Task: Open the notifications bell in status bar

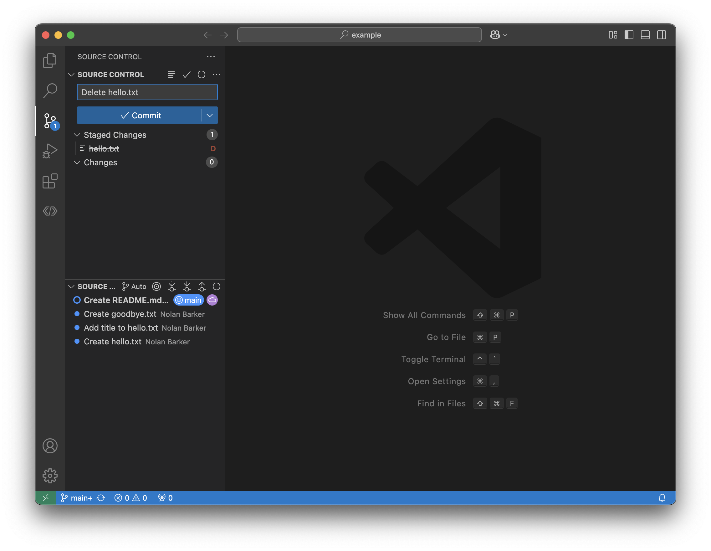Action: 662,498
